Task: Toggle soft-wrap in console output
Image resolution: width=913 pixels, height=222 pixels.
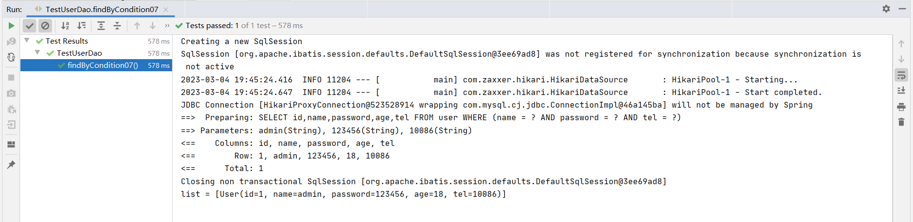Action: [x=901, y=75]
